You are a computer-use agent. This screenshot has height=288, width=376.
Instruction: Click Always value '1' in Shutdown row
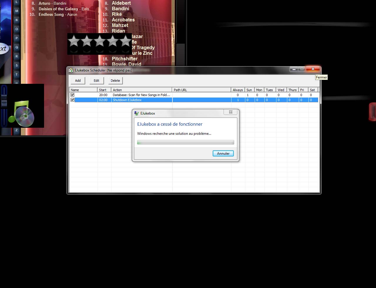[x=238, y=100]
